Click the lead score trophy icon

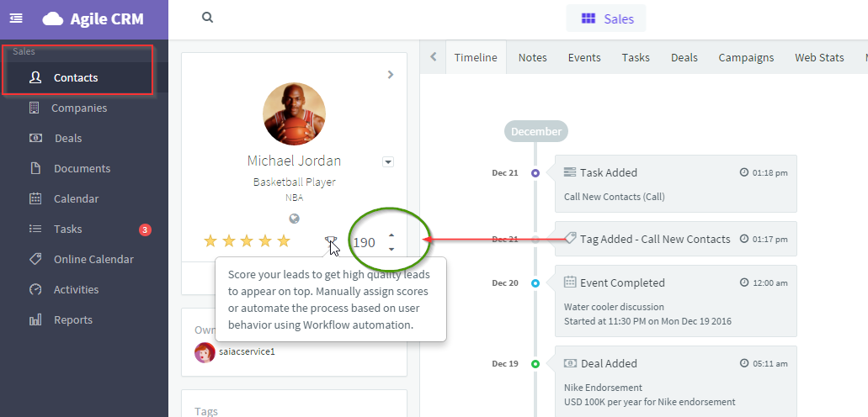tap(331, 241)
